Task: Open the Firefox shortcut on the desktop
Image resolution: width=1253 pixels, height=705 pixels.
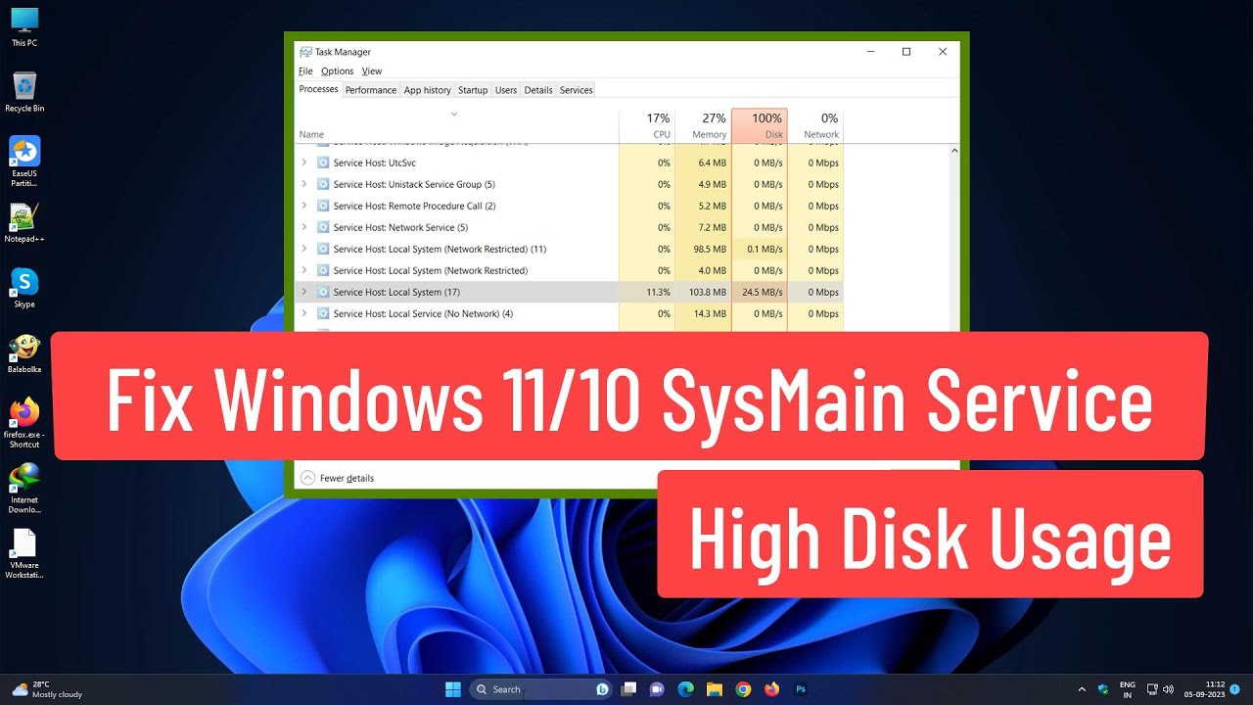Action: click(x=24, y=422)
